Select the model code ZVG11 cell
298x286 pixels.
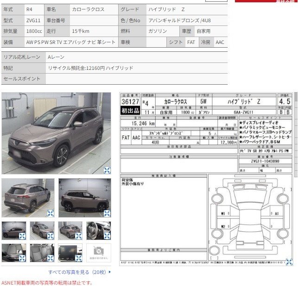[33, 20]
